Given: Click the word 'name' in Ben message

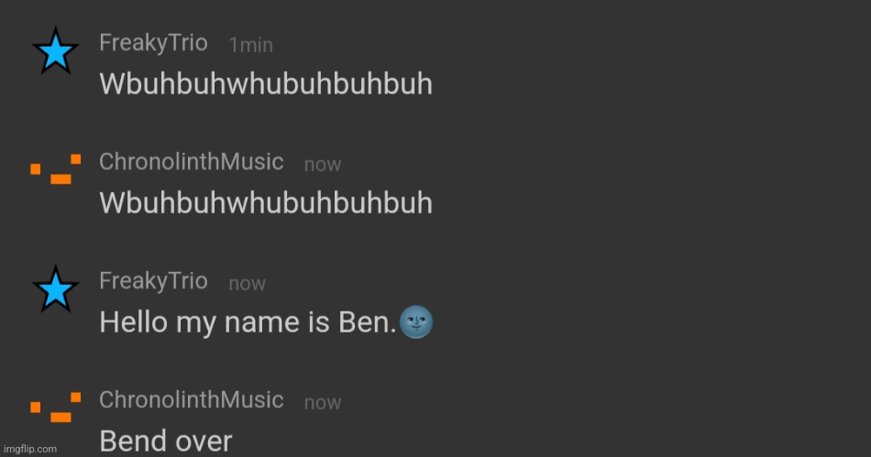Looking at the screenshot, I should coord(261,322).
